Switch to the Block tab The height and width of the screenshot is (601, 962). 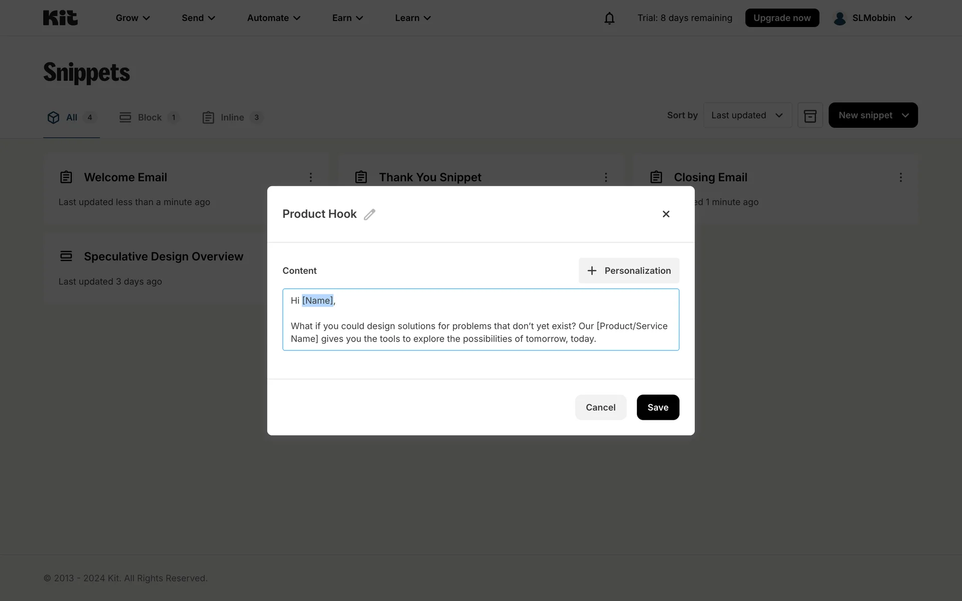coord(149,118)
